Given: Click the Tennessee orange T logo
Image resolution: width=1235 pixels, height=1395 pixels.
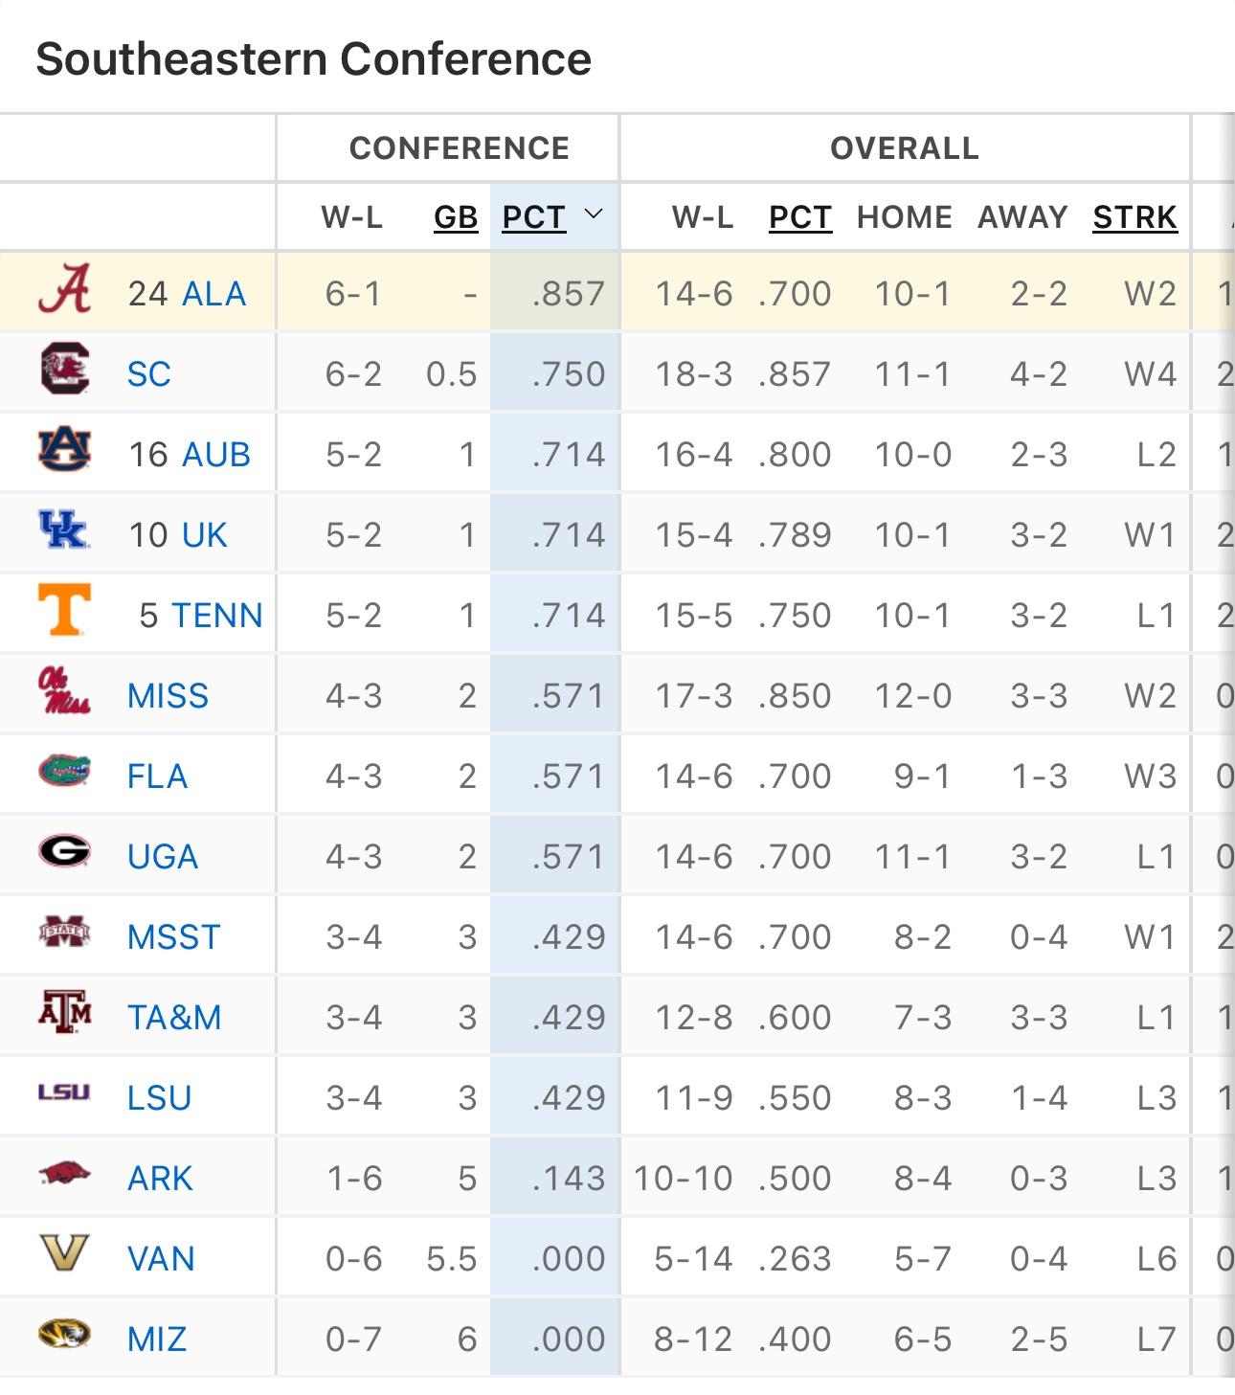Looking at the screenshot, I should pos(64,611).
